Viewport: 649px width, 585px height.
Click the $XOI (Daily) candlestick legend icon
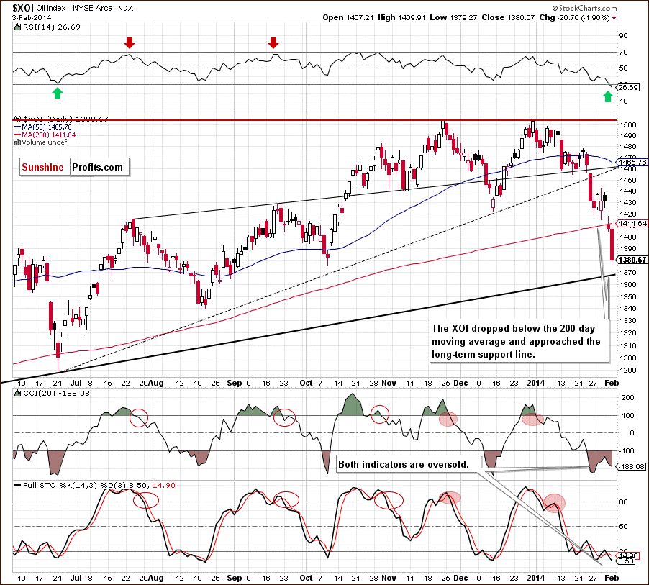pos(17,119)
